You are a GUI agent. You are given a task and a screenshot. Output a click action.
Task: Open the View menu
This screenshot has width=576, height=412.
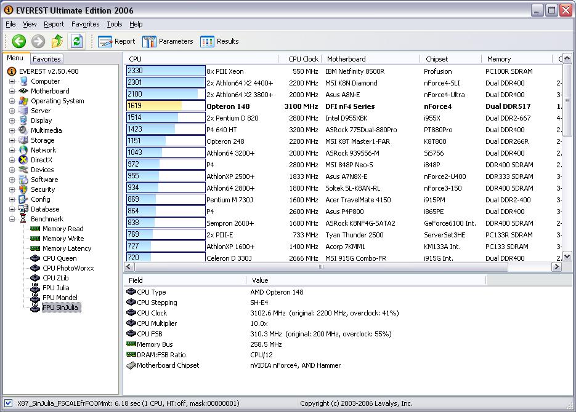click(30, 24)
